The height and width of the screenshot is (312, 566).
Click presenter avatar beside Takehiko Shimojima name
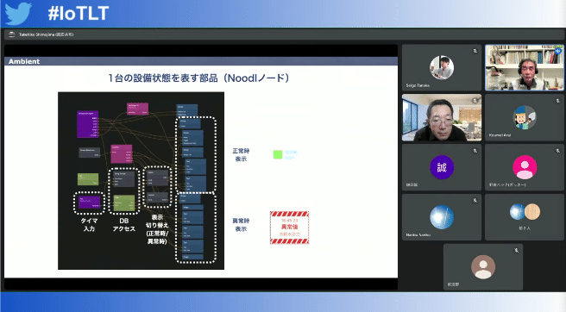pos(11,34)
